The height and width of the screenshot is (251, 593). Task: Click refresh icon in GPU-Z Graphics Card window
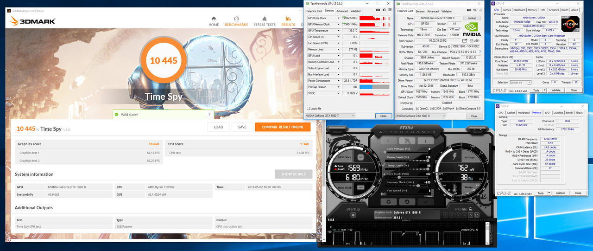tap(475, 10)
